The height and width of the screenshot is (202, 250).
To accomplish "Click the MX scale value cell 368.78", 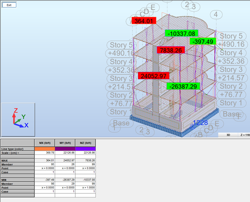I will pyautogui.click(x=45, y=153).
